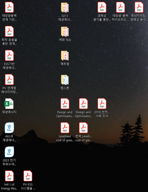The height and width of the screenshot is (192, 148).
Task: Select the 2018_한전 사례 조사 PDF
Action: pyautogui.click(x=102, y=104)
